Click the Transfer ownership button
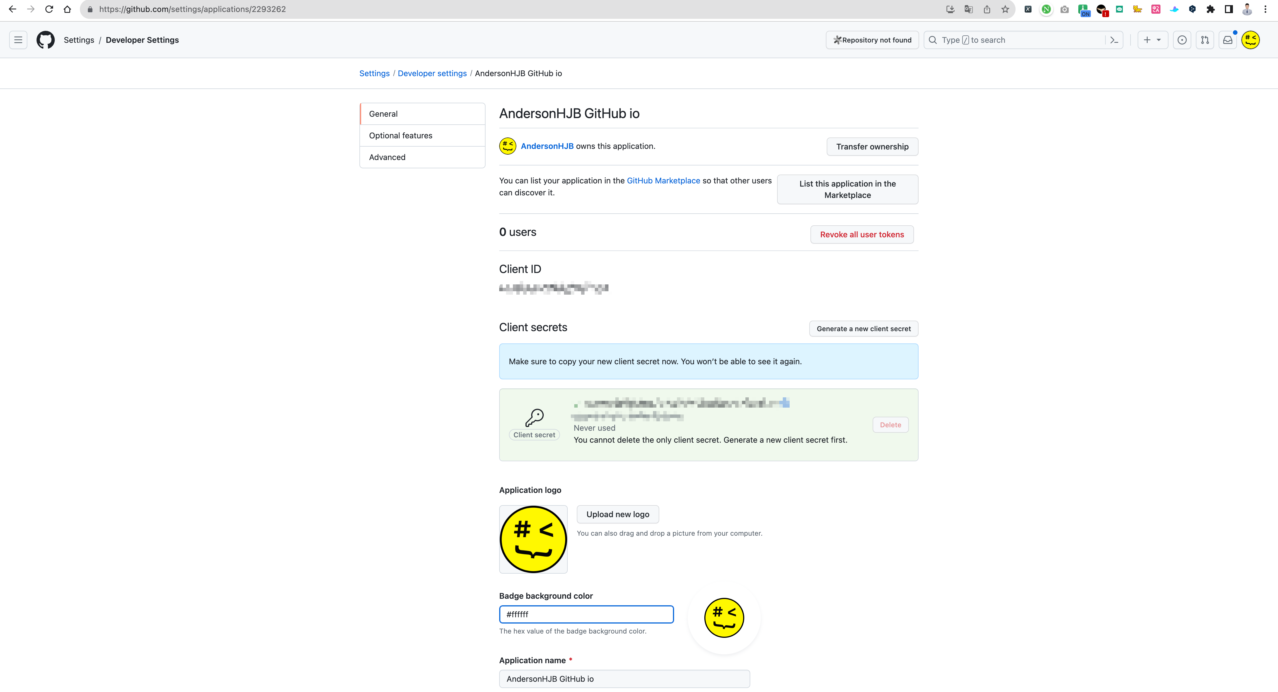 coord(872,146)
